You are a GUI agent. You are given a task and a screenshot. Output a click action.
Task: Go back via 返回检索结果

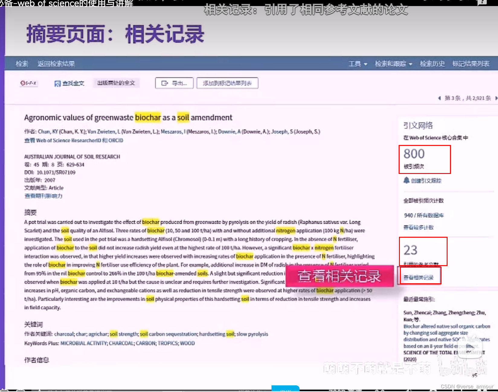pos(56,64)
